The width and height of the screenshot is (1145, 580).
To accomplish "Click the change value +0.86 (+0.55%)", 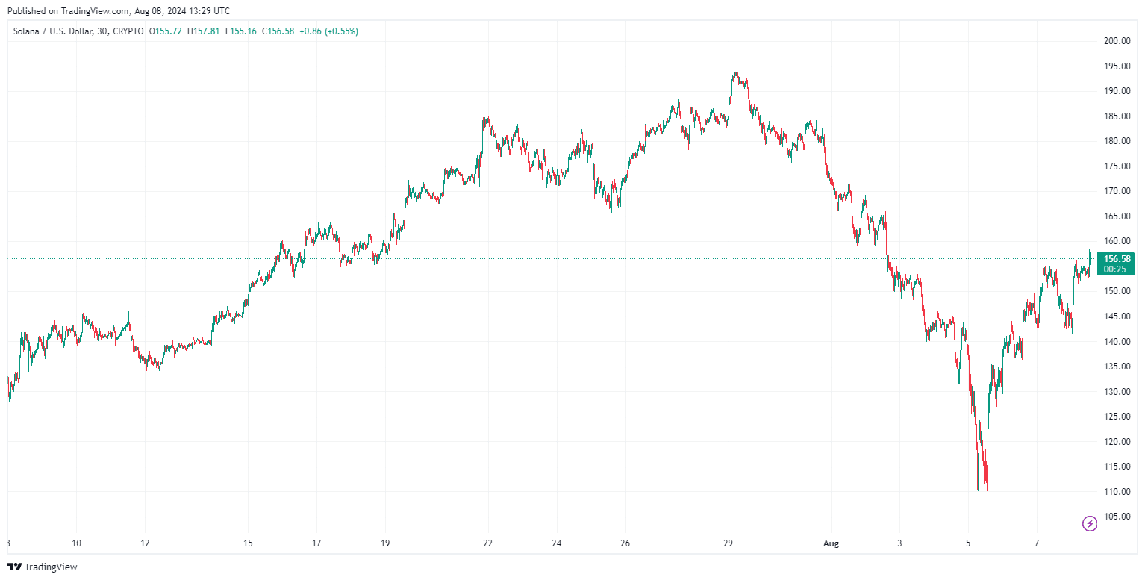I will (329, 31).
